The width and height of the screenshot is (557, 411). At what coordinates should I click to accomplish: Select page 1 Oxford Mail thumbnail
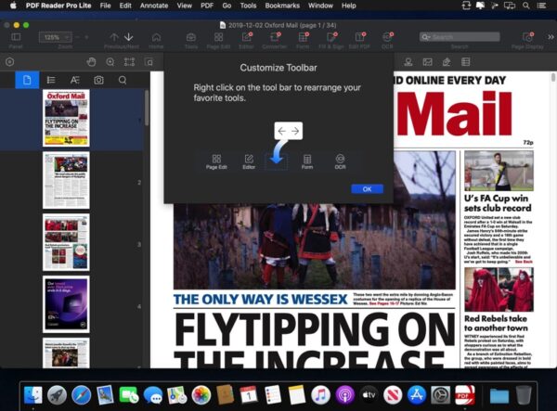[x=66, y=118]
